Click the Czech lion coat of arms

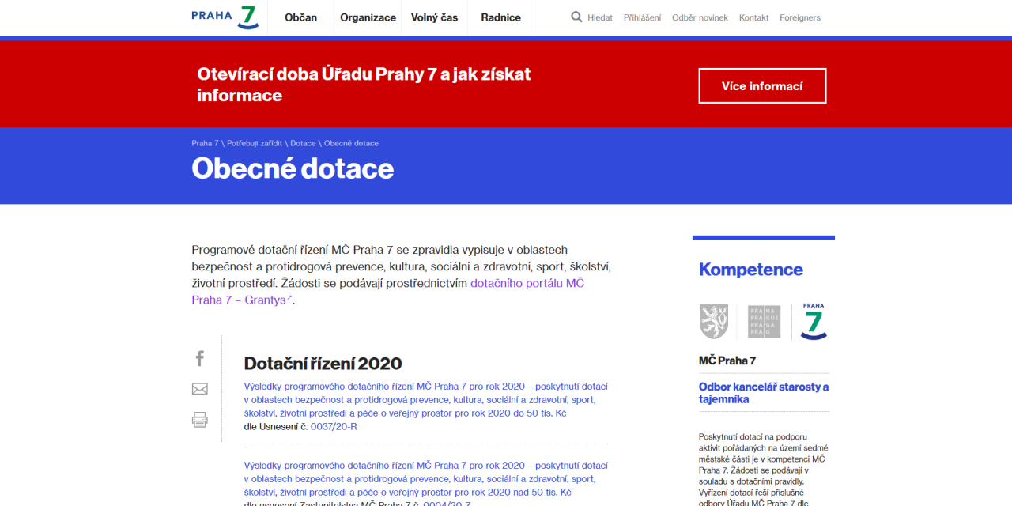click(x=713, y=322)
